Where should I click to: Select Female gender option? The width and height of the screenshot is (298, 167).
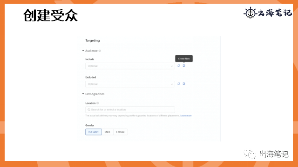coord(121,132)
